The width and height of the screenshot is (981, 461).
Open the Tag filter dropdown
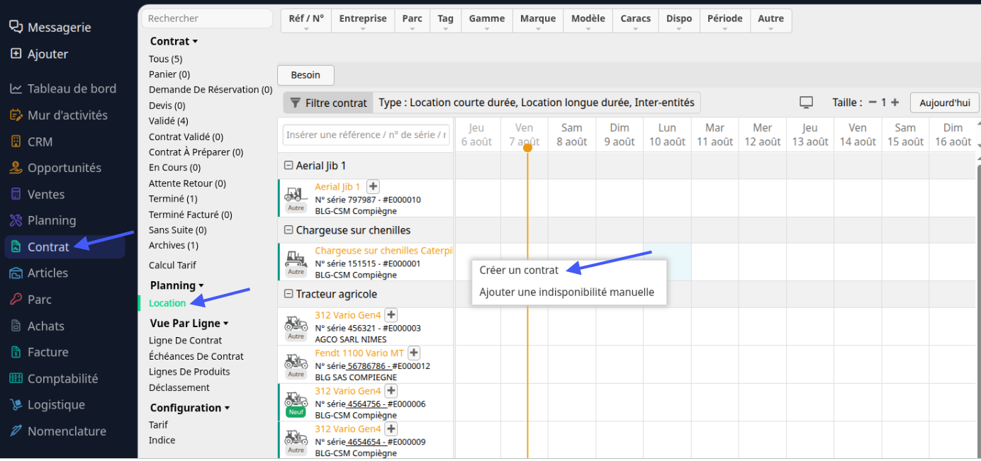tap(446, 21)
